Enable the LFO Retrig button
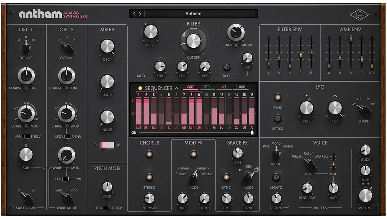This screenshot has width=387, height=219. [278, 118]
